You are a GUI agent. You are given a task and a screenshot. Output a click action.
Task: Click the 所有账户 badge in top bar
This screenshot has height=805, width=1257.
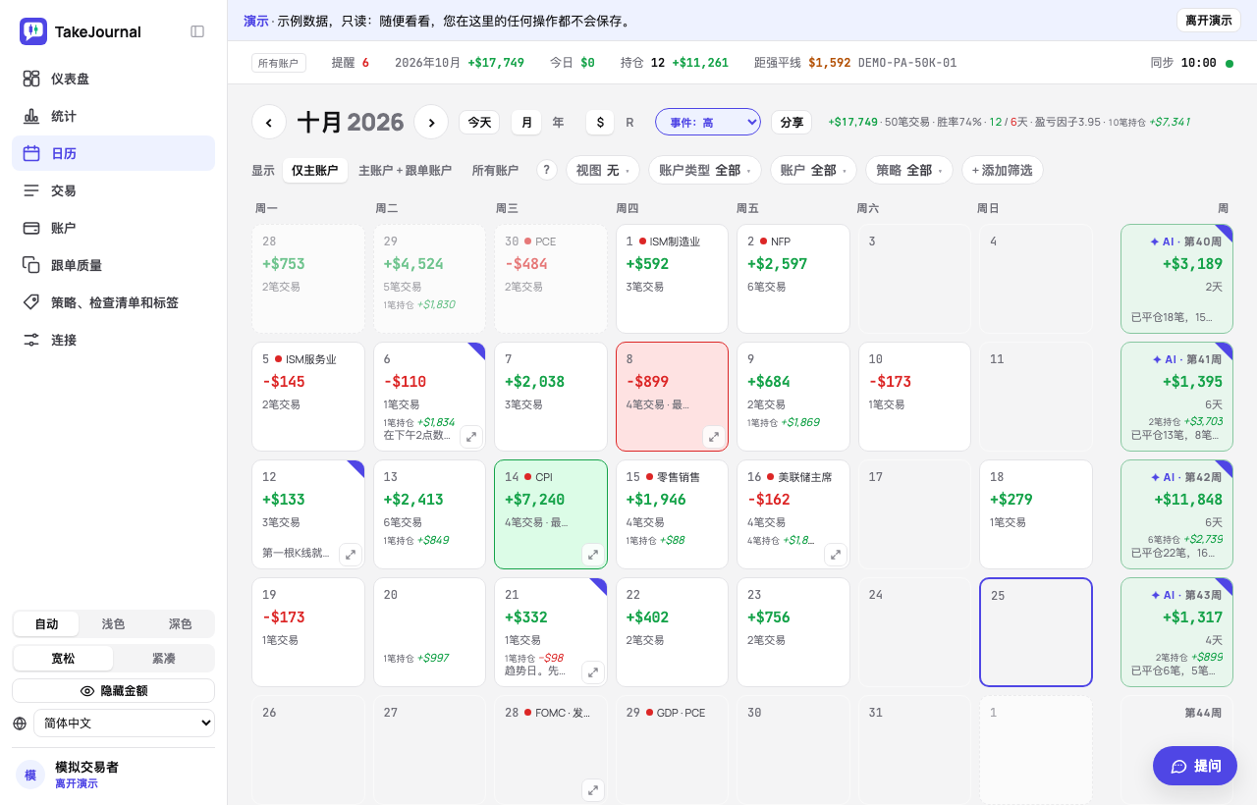click(279, 63)
